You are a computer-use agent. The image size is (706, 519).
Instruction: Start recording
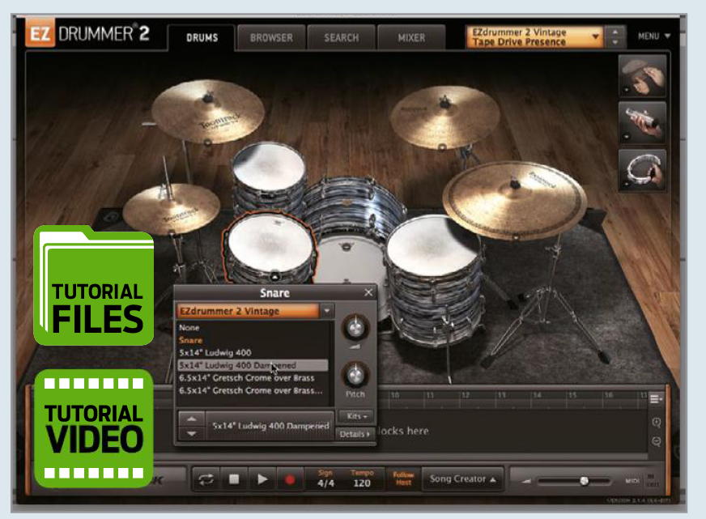coord(291,480)
